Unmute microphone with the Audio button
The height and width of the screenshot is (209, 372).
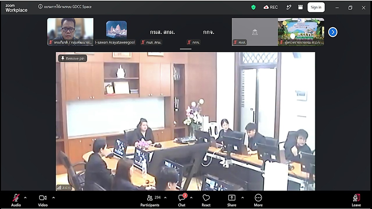click(16, 200)
